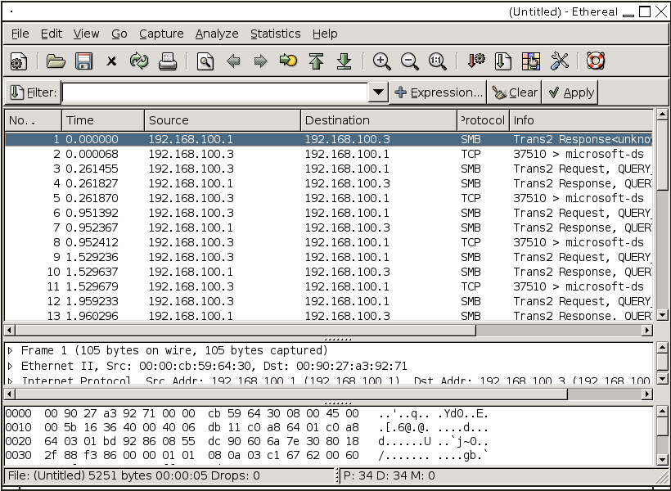
Task: Open the Analyze menu
Action: (x=217, y=34)
